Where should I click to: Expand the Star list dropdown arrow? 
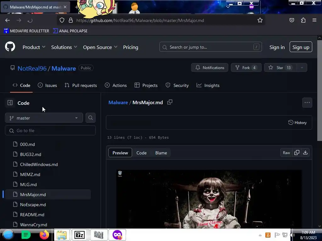coord(302,68)
